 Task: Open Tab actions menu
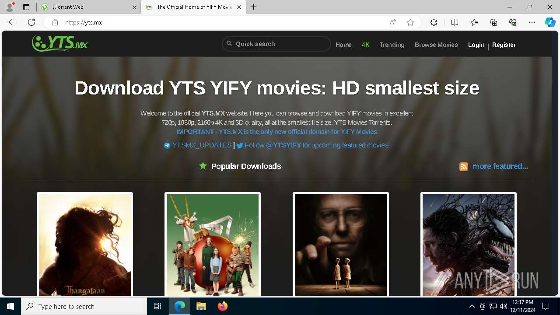pyautogui.click(x=26, y=7)
